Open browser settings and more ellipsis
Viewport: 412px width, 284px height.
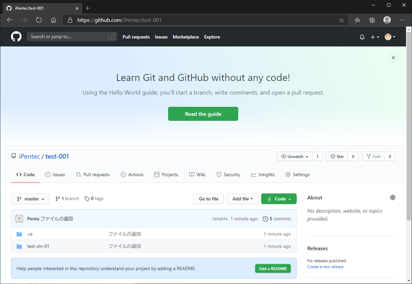point(402,20)
